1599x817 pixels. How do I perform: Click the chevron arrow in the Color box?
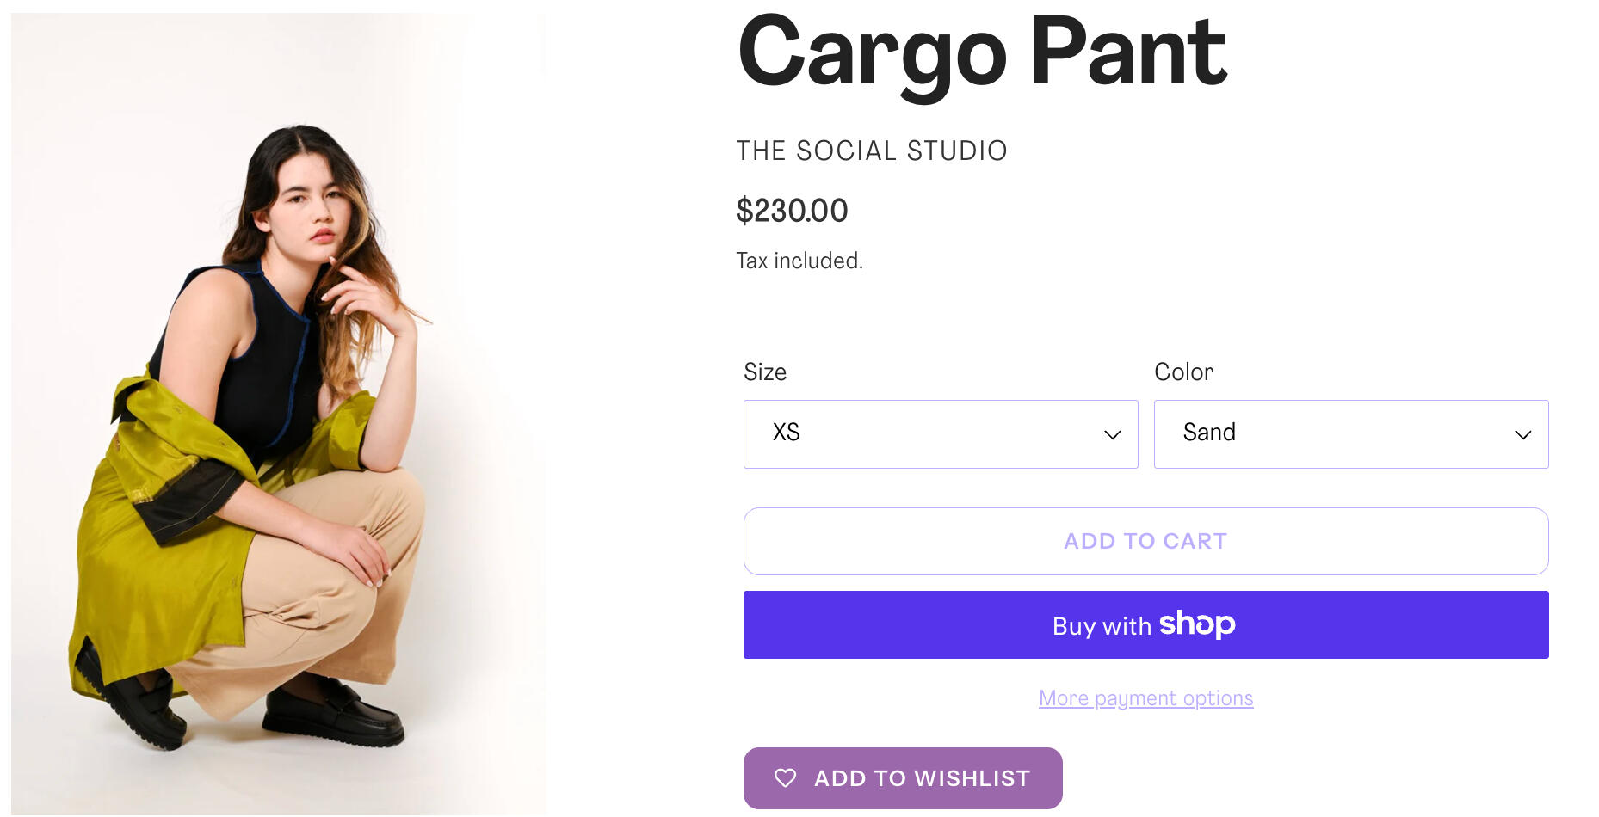tap(1522, 435)
